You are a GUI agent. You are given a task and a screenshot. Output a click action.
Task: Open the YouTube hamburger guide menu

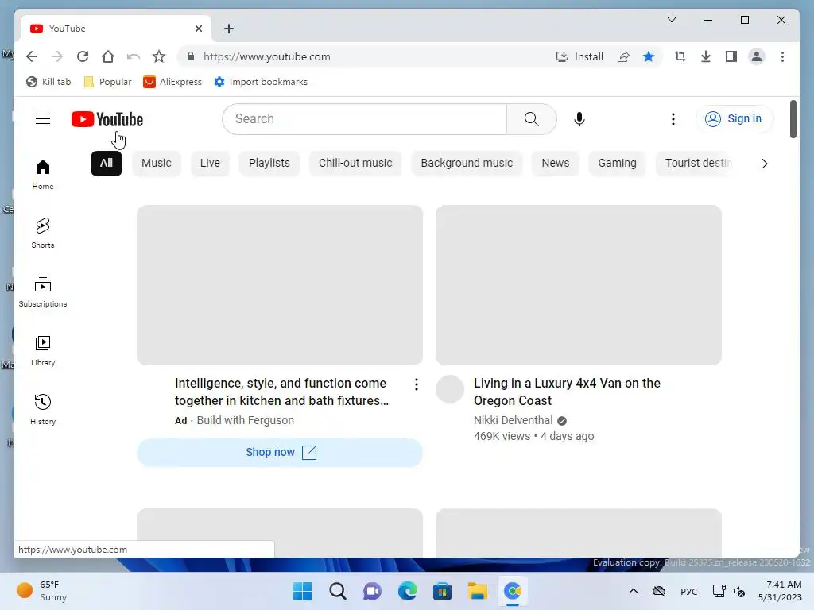tap(43, 119)
